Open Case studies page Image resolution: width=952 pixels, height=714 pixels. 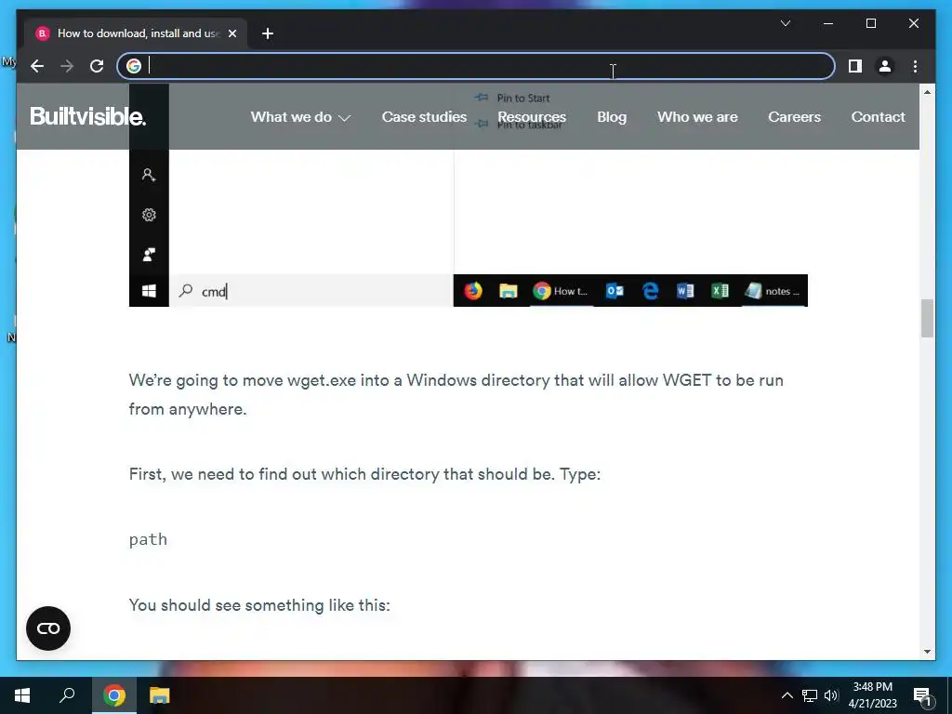point(424,117)
